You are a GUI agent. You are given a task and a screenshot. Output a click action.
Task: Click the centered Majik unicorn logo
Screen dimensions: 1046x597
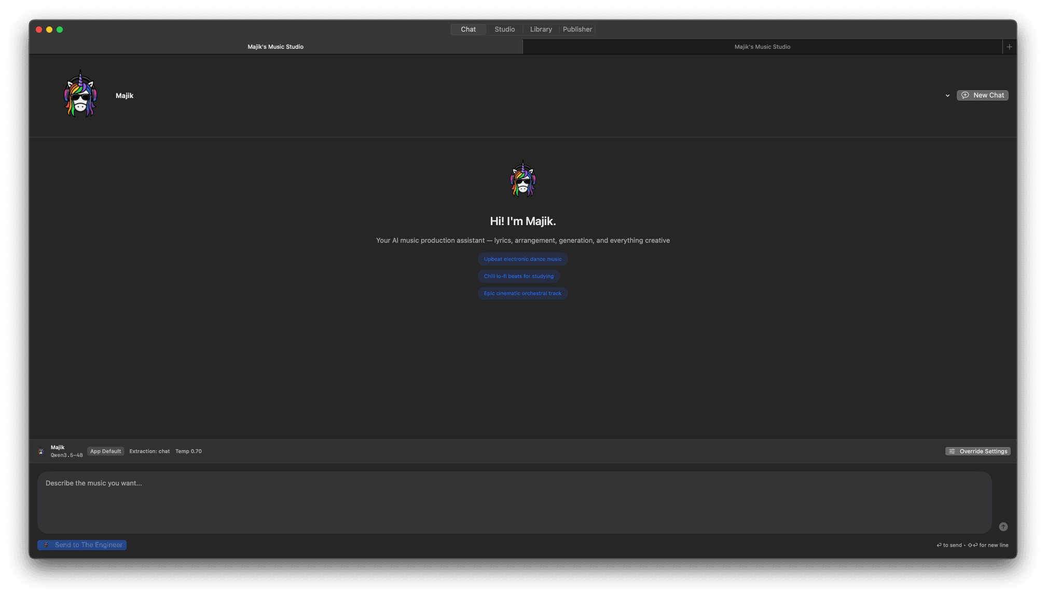pyautogui.click(x=522, y=179)
